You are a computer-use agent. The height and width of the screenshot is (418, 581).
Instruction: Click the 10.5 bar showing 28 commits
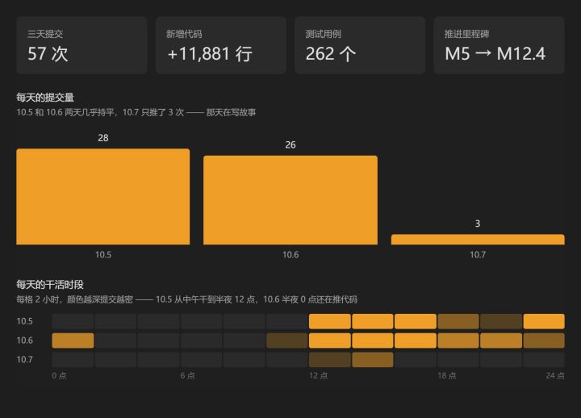[103, 197]
